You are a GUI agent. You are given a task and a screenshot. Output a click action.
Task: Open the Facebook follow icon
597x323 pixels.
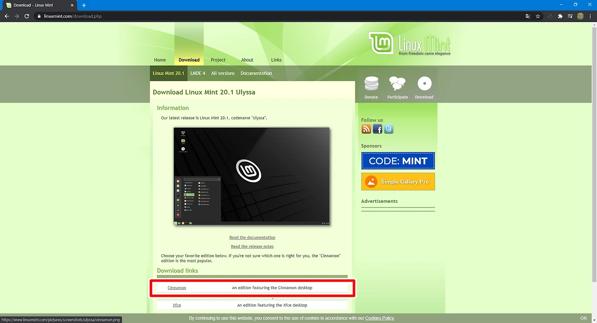click(x=377, y=129)
